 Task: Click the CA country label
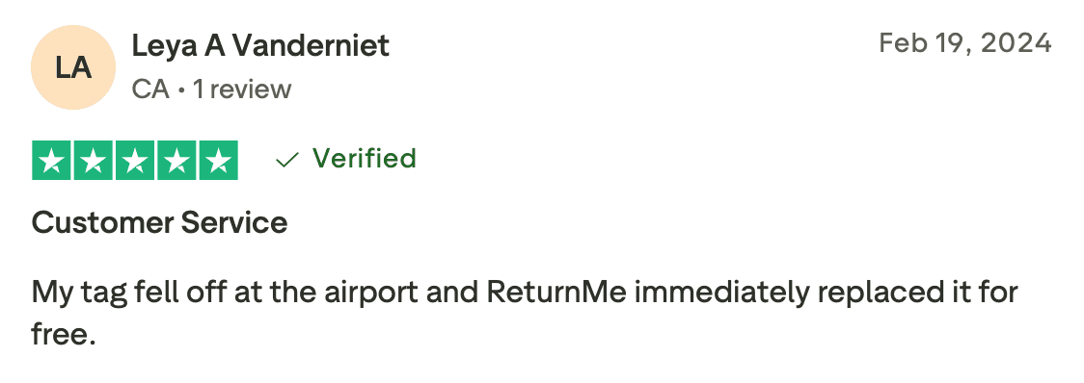pyautogui.click(x=150, y=89)
